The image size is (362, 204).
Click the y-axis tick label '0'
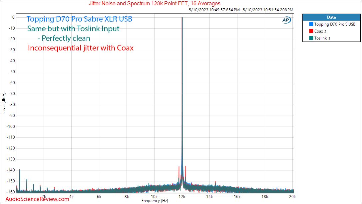click(13, 17)
